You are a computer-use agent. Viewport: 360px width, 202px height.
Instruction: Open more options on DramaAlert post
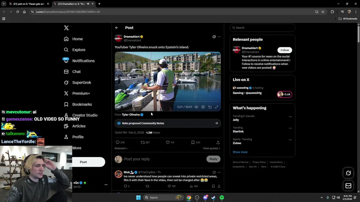219,37
